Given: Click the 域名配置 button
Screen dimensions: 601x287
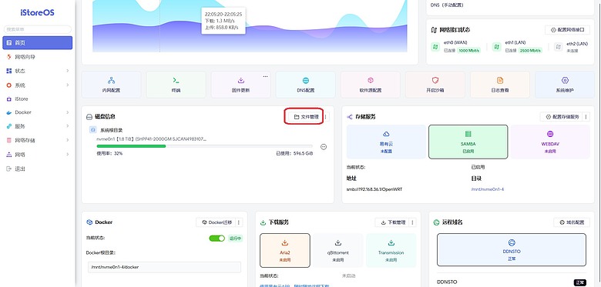Looking at the screenshot, I should click(572, 222).
